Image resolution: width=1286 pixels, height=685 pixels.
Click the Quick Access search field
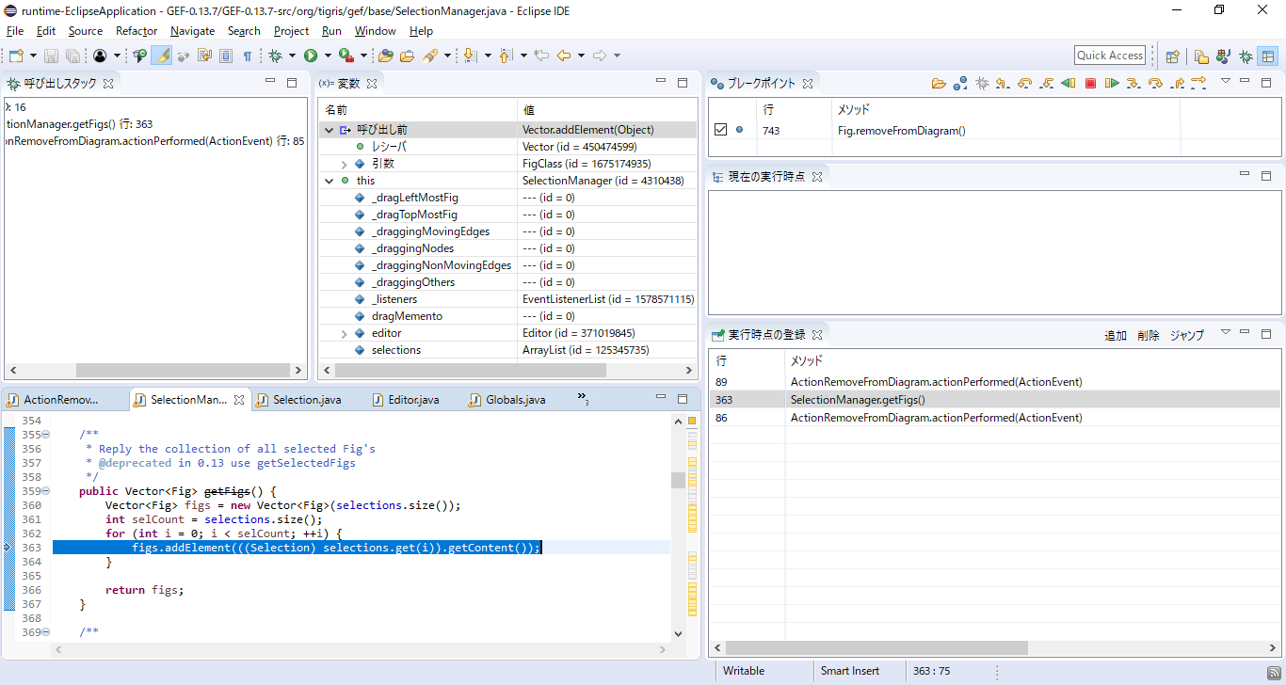point(1110,56)
